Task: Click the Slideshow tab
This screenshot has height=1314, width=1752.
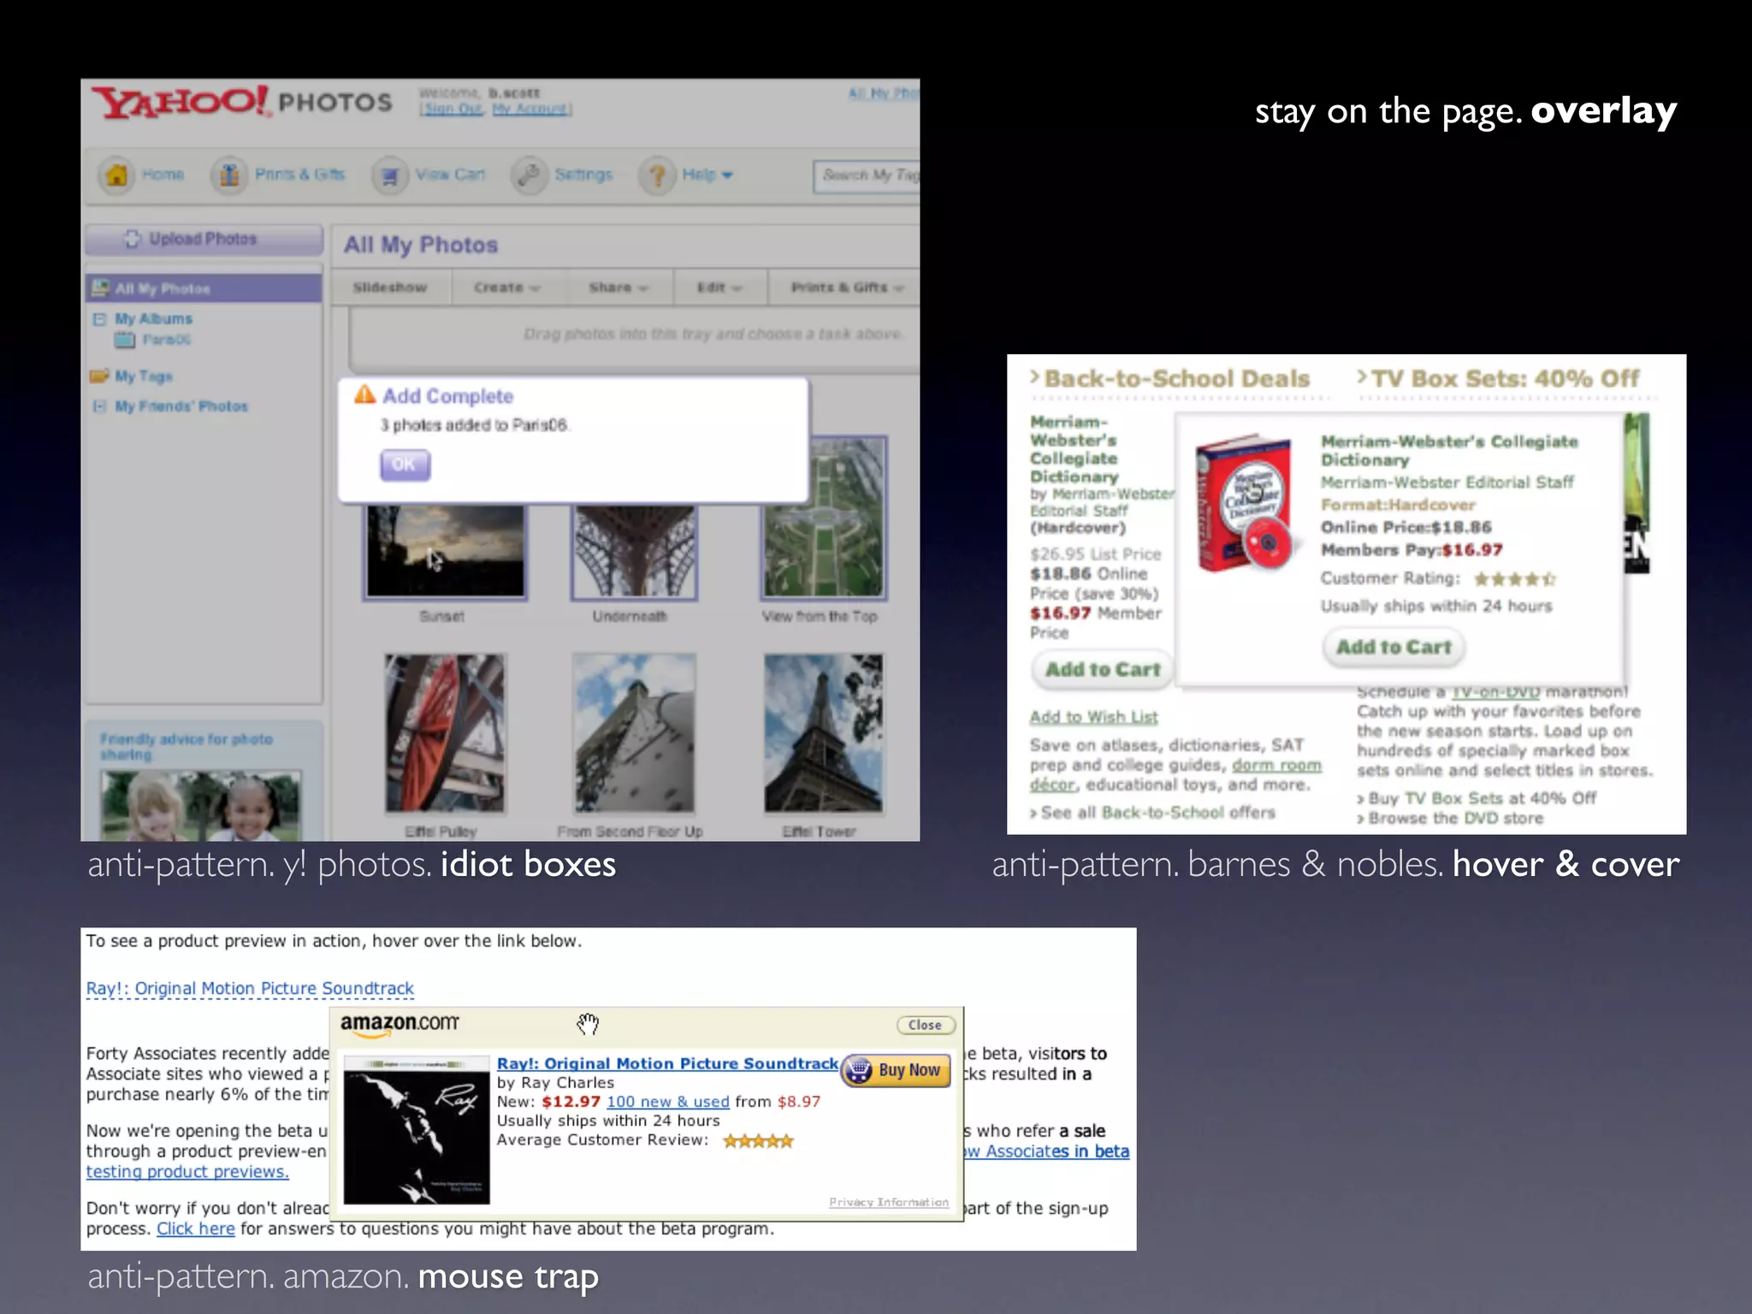Action: click(390, 287)
